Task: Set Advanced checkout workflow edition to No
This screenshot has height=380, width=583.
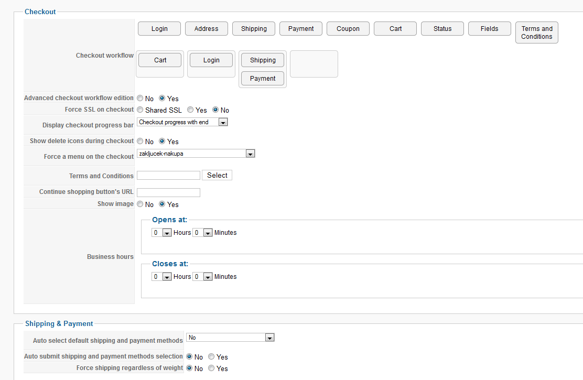Action: tap(140, 99)
